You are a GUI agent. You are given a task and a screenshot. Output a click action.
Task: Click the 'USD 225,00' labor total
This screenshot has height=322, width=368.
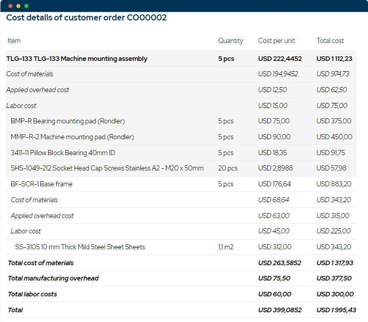(x=333, y=231)
